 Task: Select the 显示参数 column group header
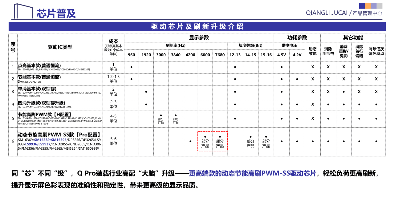pos(199,37)
